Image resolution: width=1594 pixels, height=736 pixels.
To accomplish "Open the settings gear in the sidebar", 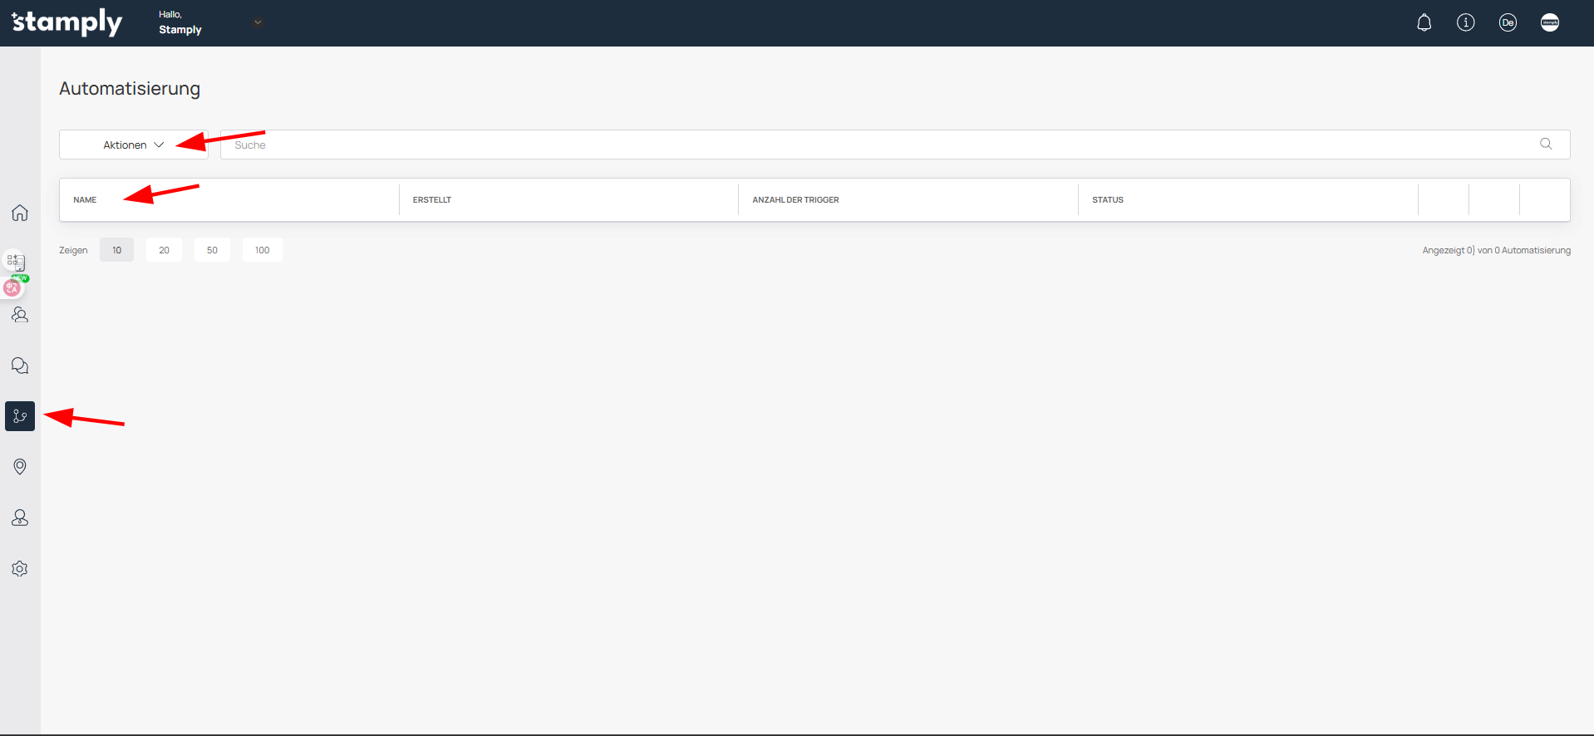I will 20,569.
